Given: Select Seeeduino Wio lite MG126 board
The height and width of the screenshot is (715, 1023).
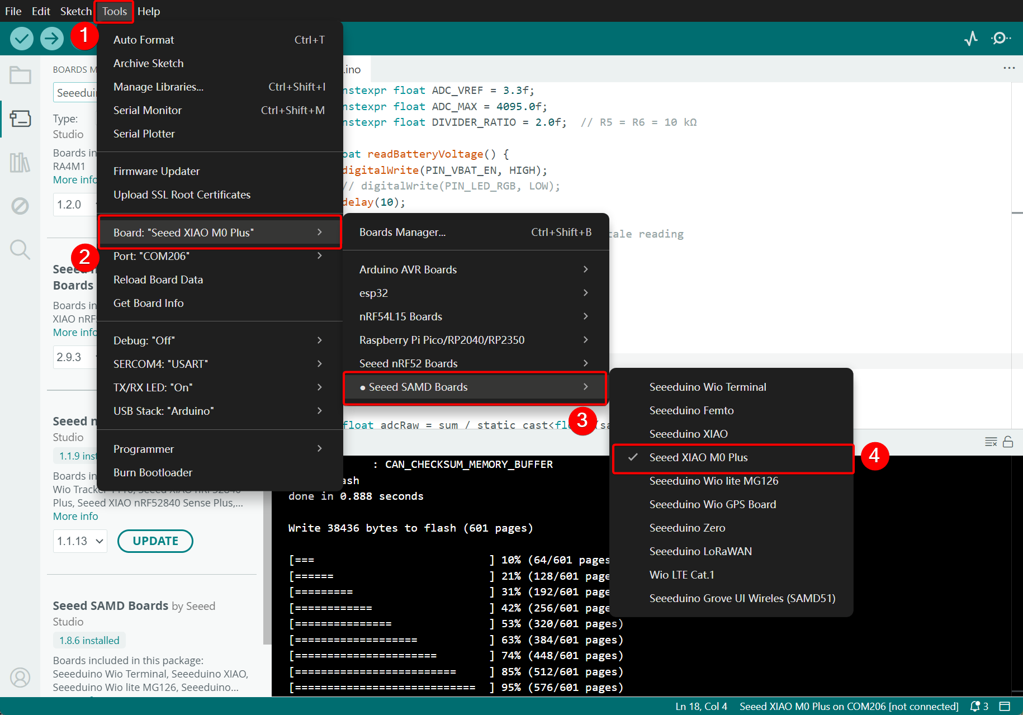Looking at the screenshot, I should click(x=731, y=481).
